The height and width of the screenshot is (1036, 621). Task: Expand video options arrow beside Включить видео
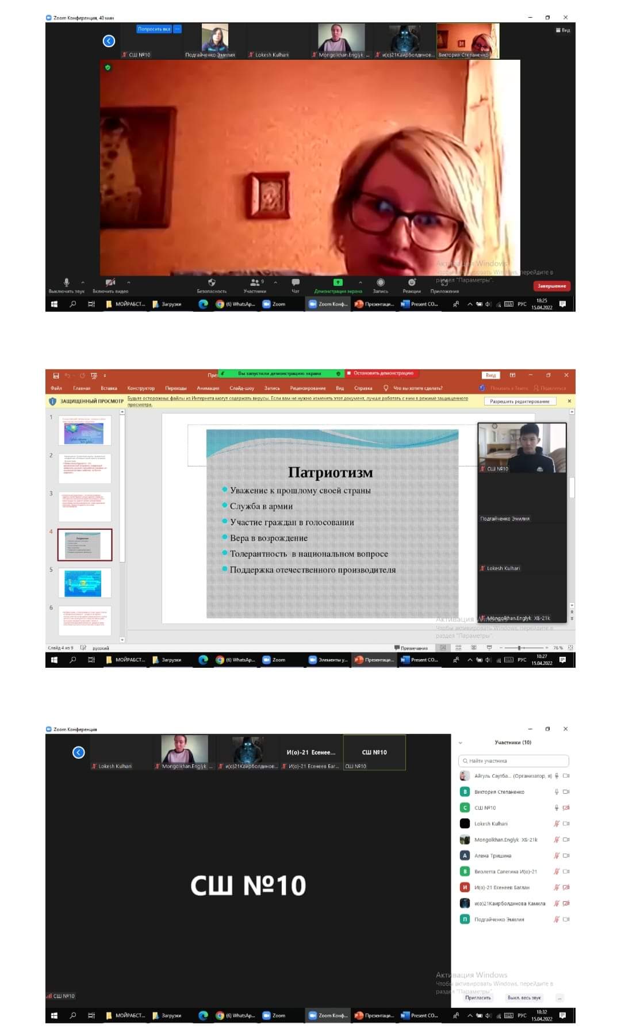(x=128, y=282)
